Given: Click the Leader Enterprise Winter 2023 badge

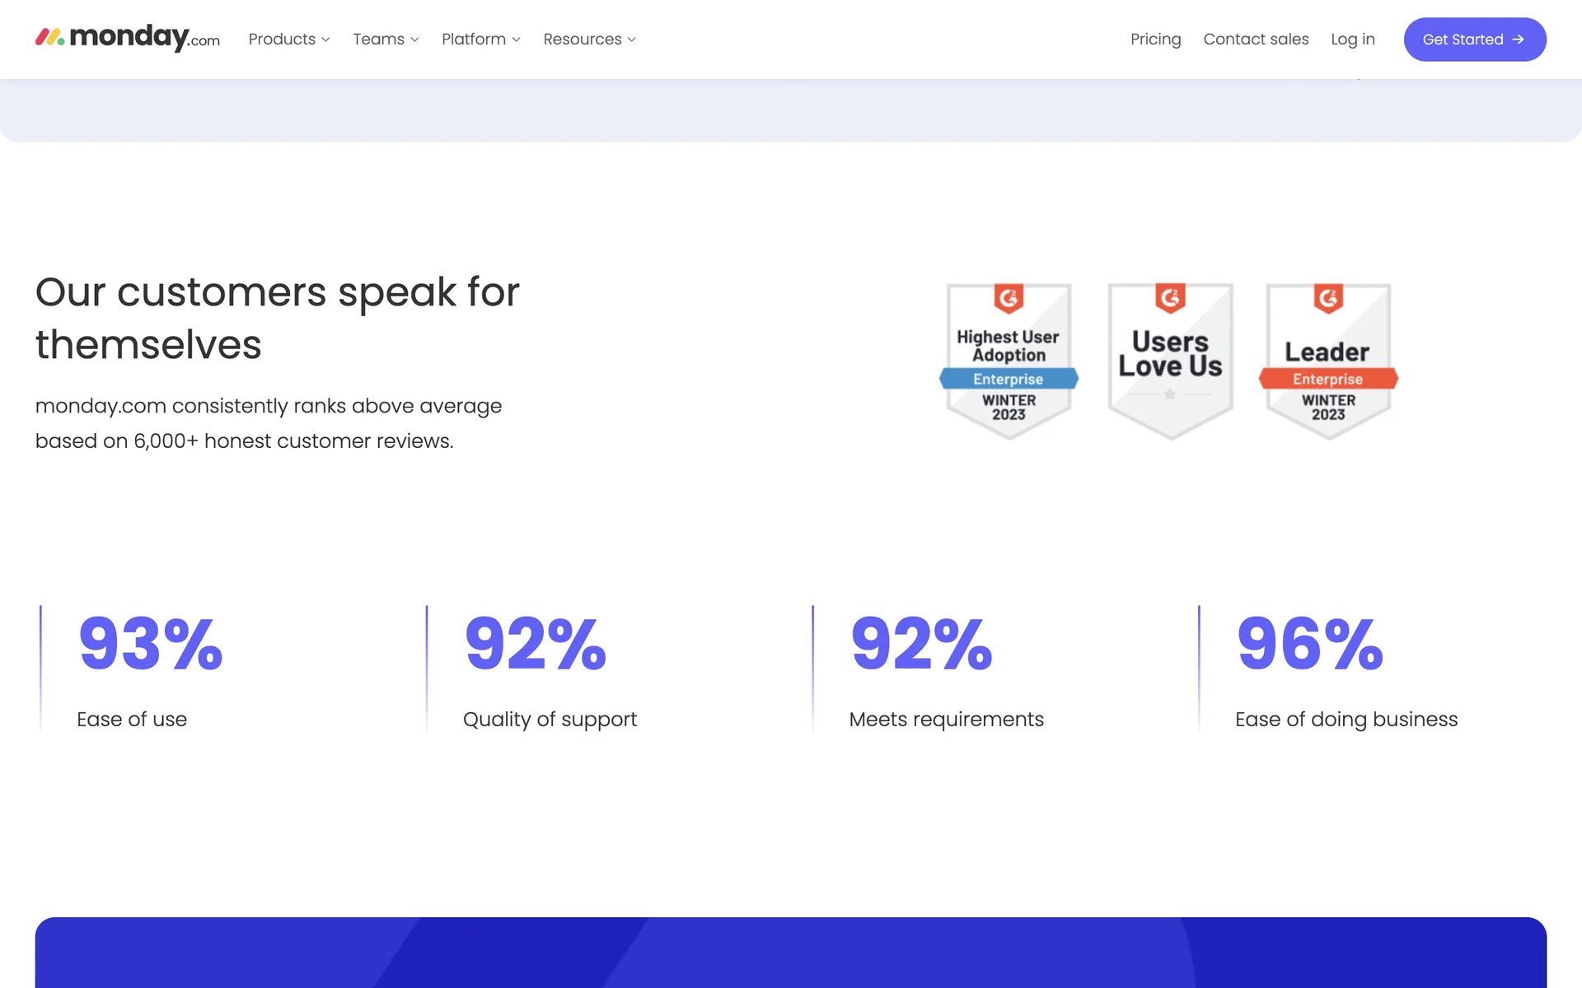Looking at the screenshot, I should (x=1328, y=361).
